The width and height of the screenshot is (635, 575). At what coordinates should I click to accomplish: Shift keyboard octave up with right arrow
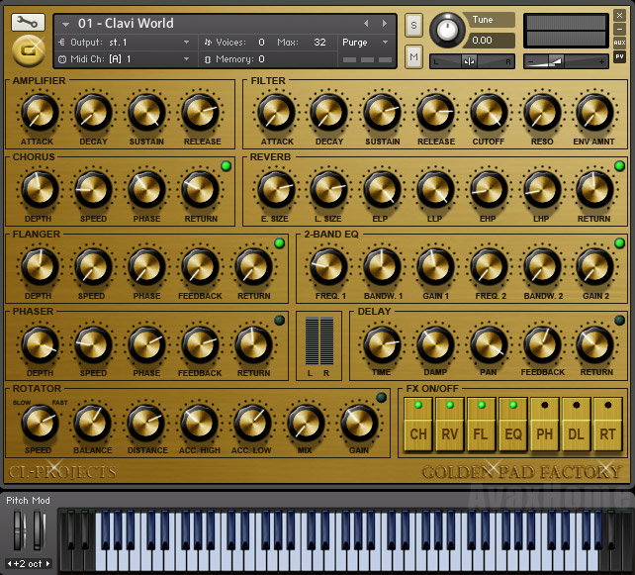click(47, 563)
